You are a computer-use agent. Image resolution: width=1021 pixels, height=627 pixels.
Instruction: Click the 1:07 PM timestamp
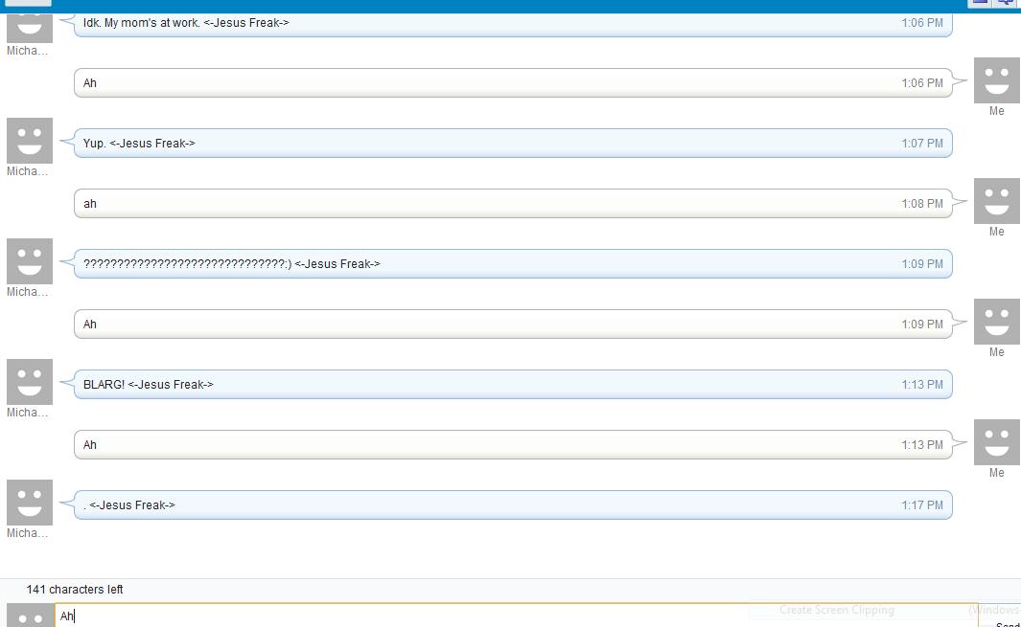(922, 143)
